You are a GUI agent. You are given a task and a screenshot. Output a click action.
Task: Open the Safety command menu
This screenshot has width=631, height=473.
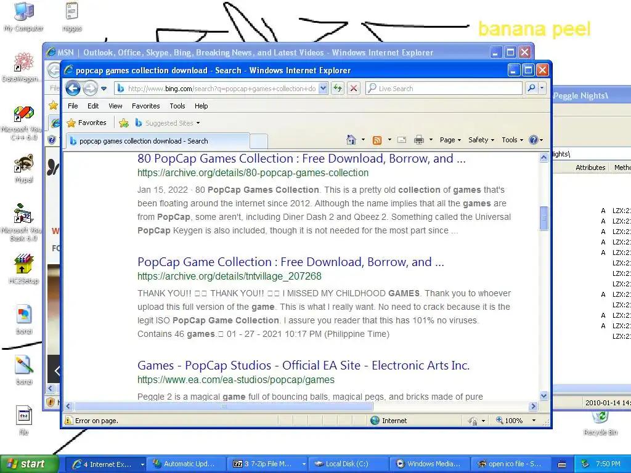(481, 140)
